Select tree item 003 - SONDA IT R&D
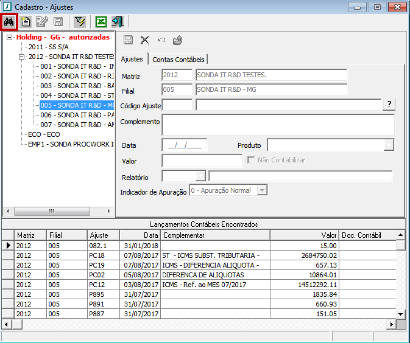The image size is (410, 343). tap(77, 86)
